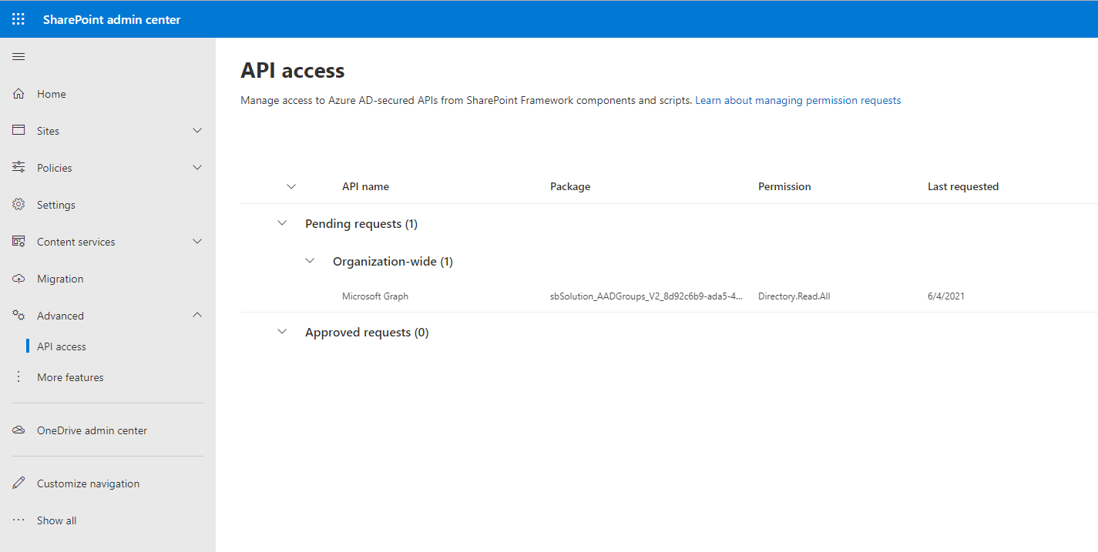Expand the Content services chevron

click(x=197, y=242)
